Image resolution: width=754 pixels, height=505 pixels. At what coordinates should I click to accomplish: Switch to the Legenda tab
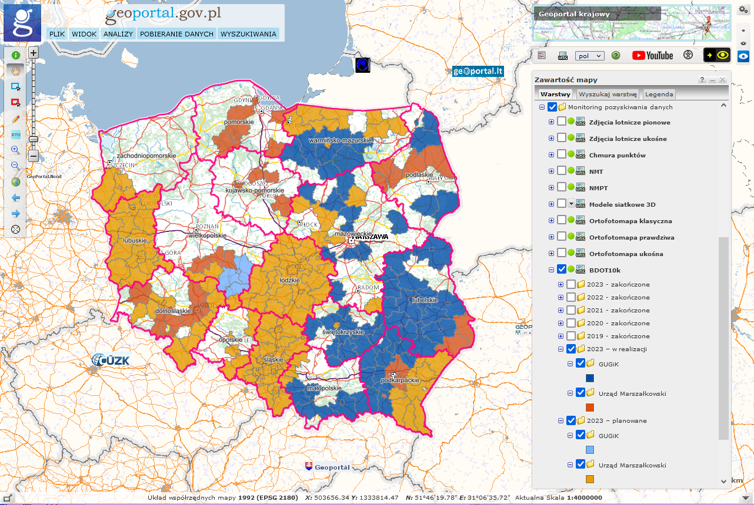coord(659,94)
